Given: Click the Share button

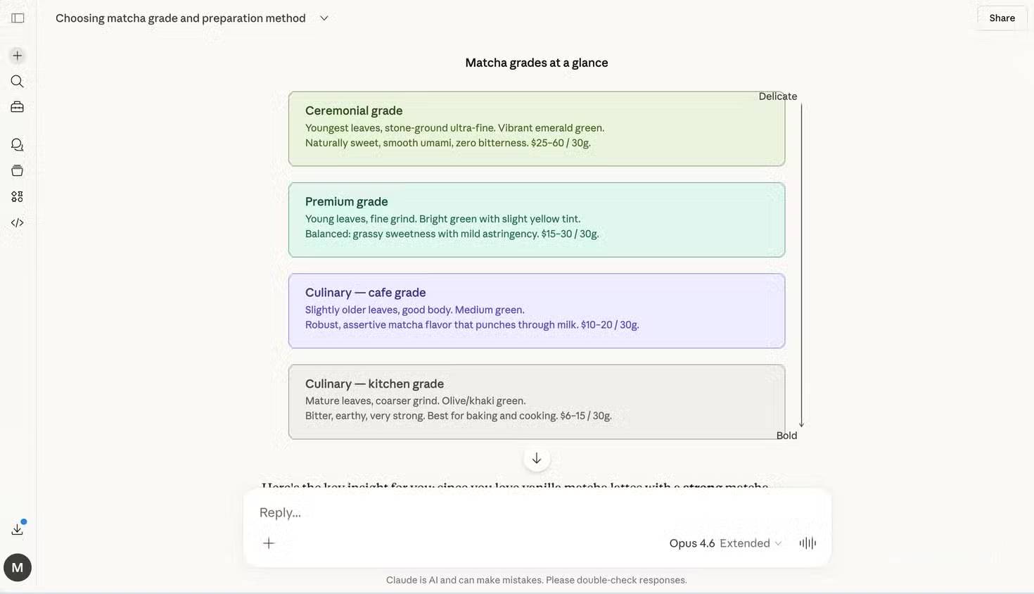Looking at the screenshot, I should [x=1002, y=18].
